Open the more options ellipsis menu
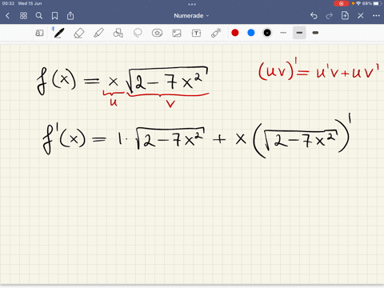The image size is (384, 288). [x=376, y=16]
